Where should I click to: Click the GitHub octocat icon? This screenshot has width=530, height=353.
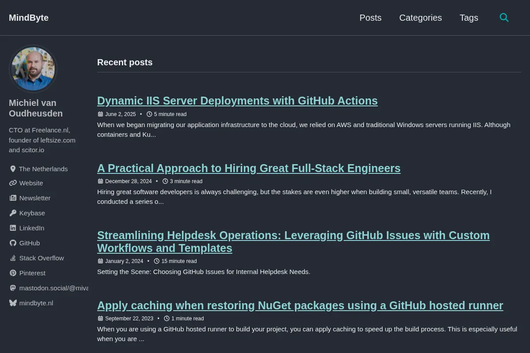click(13, 243)
